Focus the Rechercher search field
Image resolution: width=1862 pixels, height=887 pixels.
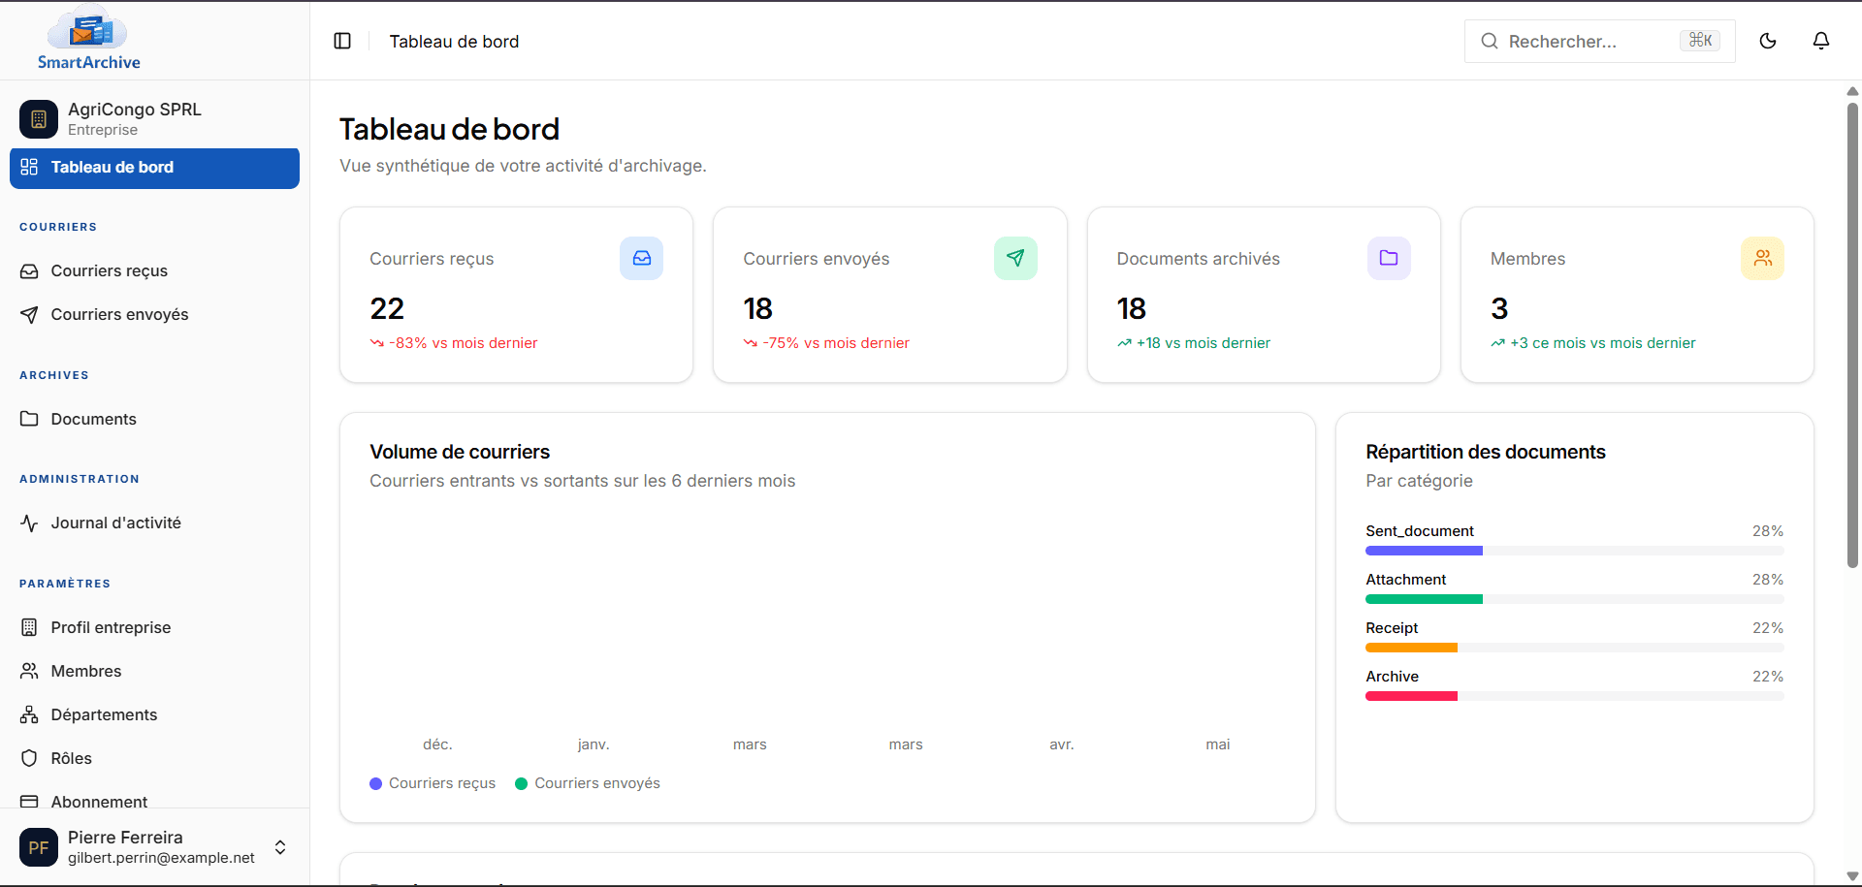point(1599,41)
